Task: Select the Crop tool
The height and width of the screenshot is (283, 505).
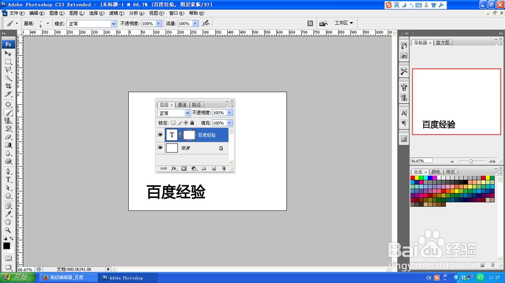Action: coord(8,86)
